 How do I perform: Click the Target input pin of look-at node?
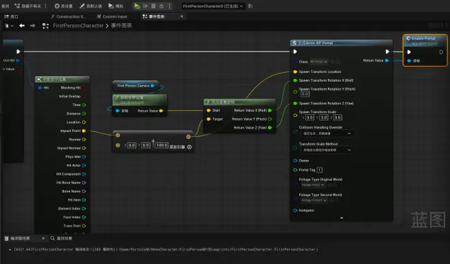coord(209,119)
